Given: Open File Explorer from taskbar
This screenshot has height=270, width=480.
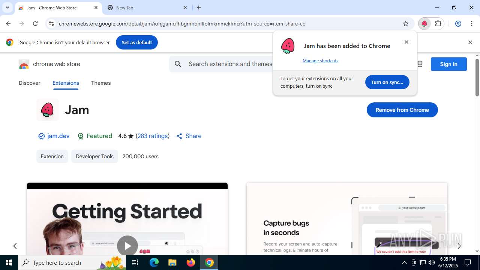Looking at the screenshot, I should pyautogui.click(x=172, y=262).
